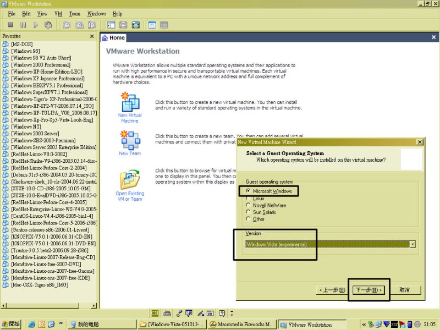Image resolution: width=440 pixels, height=330 pixels.
Task: Switch to Macromedia Fireworks taskbar button
Action: (x=242, y=324)
